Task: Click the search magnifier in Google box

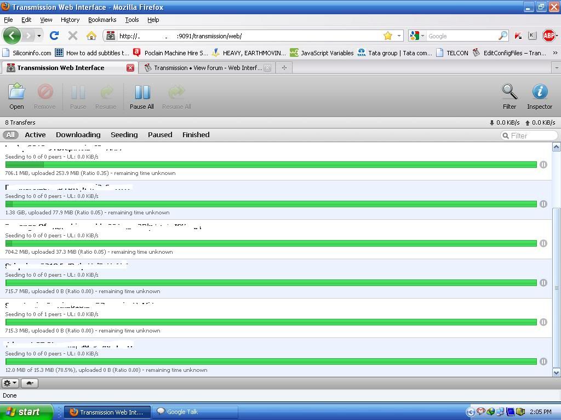Action: tap(503, 36)
